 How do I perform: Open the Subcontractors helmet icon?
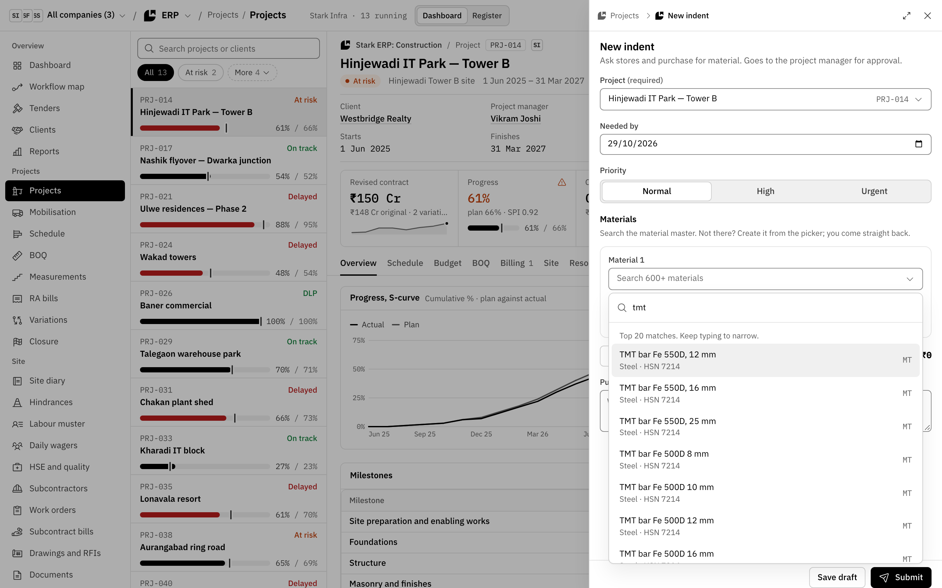coord(17,489)
